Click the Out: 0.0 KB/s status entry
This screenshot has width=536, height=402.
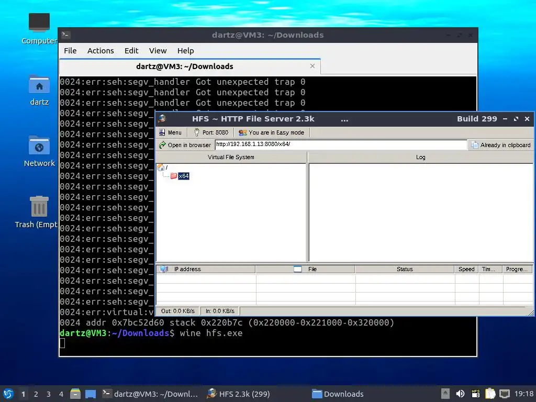[178, 311]
